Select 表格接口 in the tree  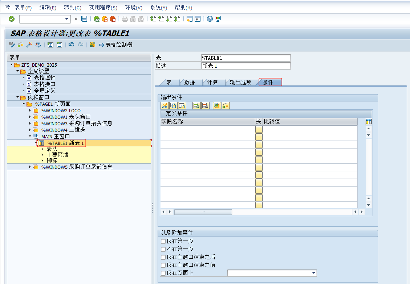point(45,84)
